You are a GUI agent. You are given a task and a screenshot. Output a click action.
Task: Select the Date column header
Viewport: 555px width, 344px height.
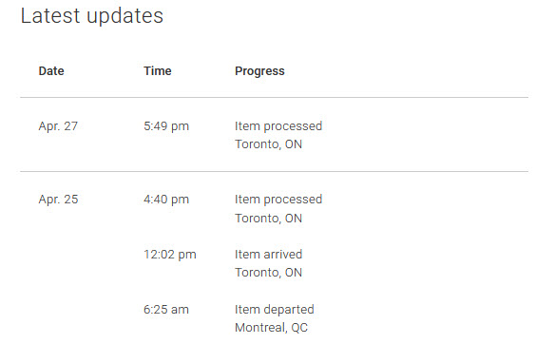pos(51,71)
